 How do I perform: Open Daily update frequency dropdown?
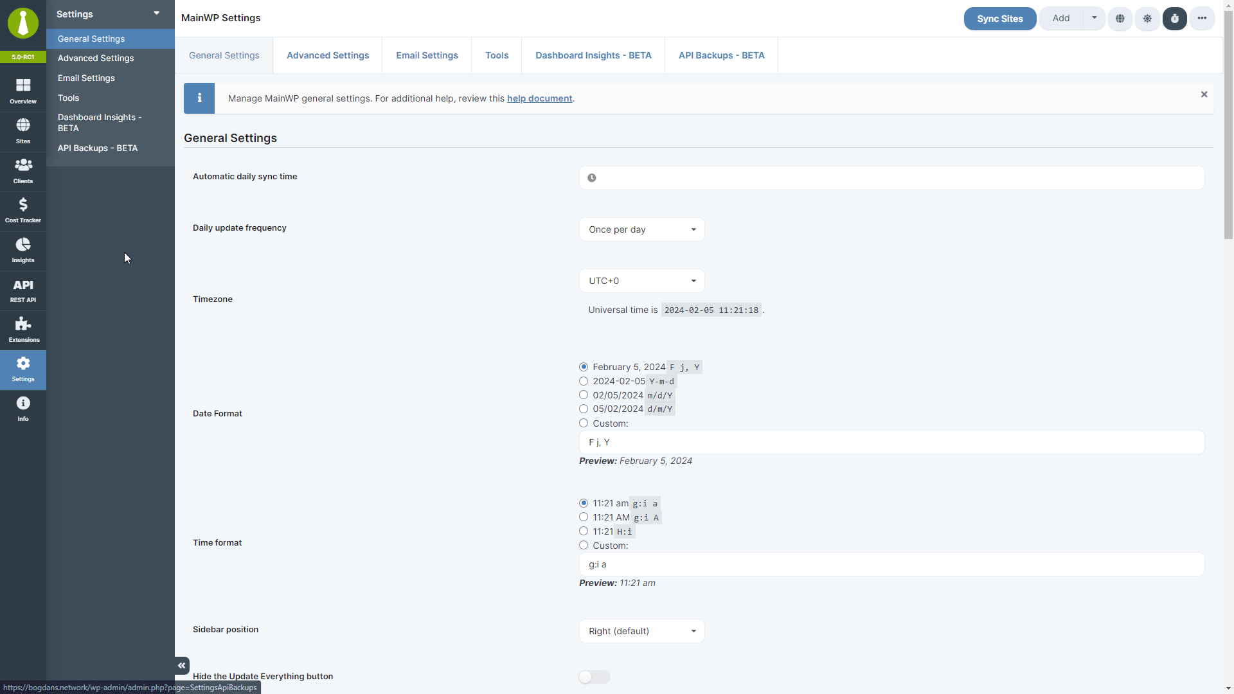pyautogui.click(x=642, y=229)
